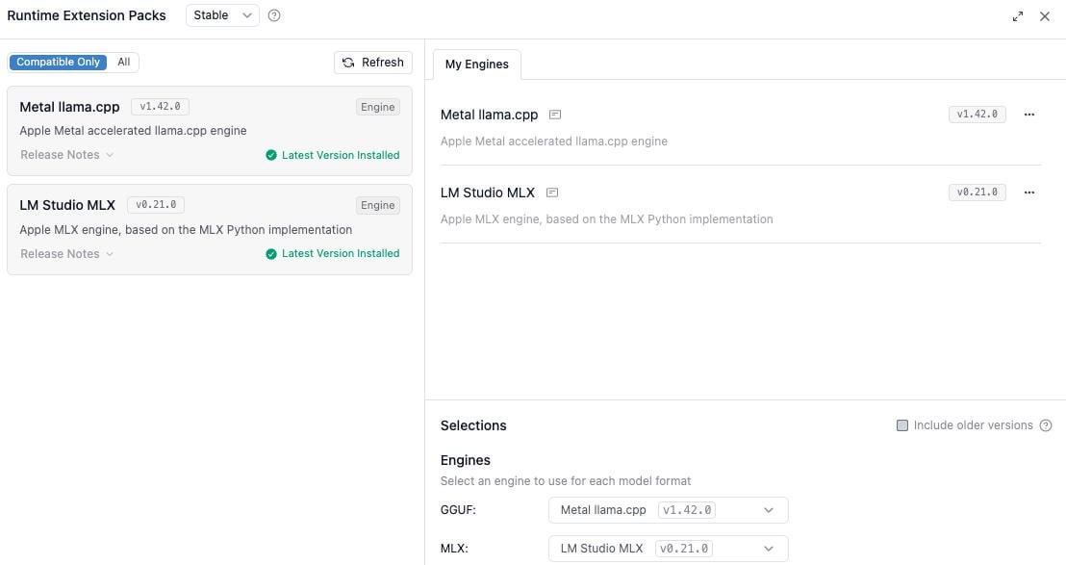The image size is (1066, 565).
Task: Click the MLX: label
Action: pos(454,549)
